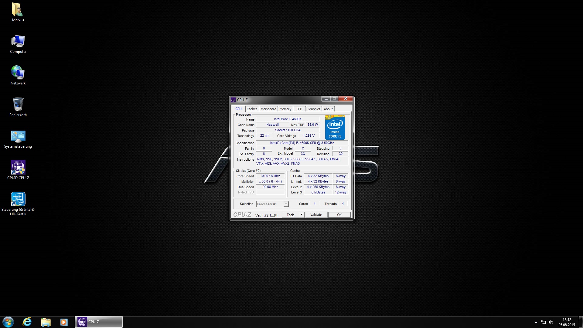Open the Windows Start menu orb
This screenshot has width=583, height=328.
tap(8, 322)
